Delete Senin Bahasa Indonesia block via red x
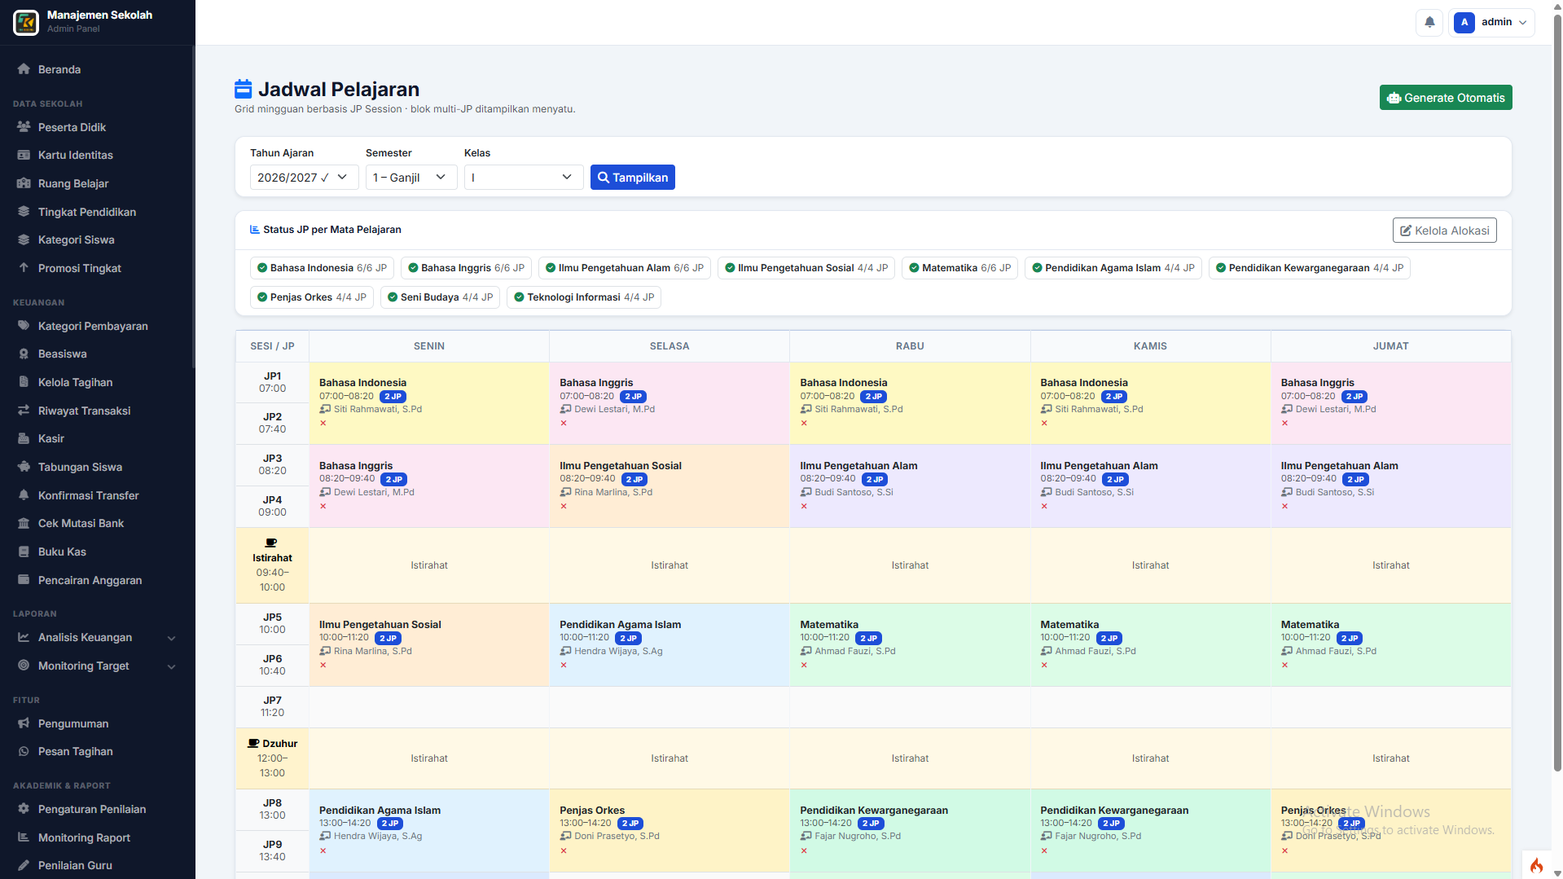The image size is (1563, 879). click(x=323, y=423)
